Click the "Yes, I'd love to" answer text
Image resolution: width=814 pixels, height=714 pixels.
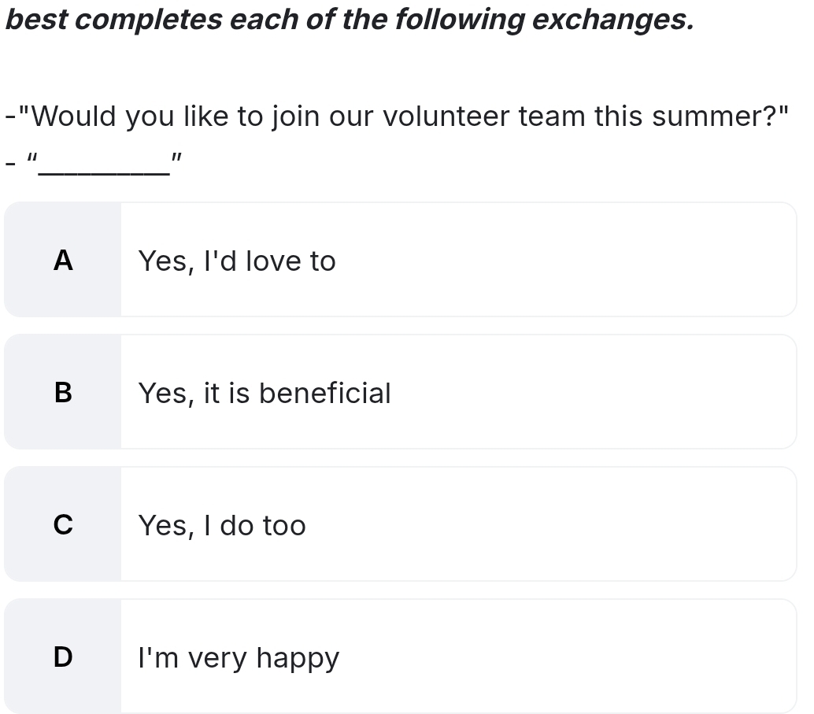[x=237, y=261]
